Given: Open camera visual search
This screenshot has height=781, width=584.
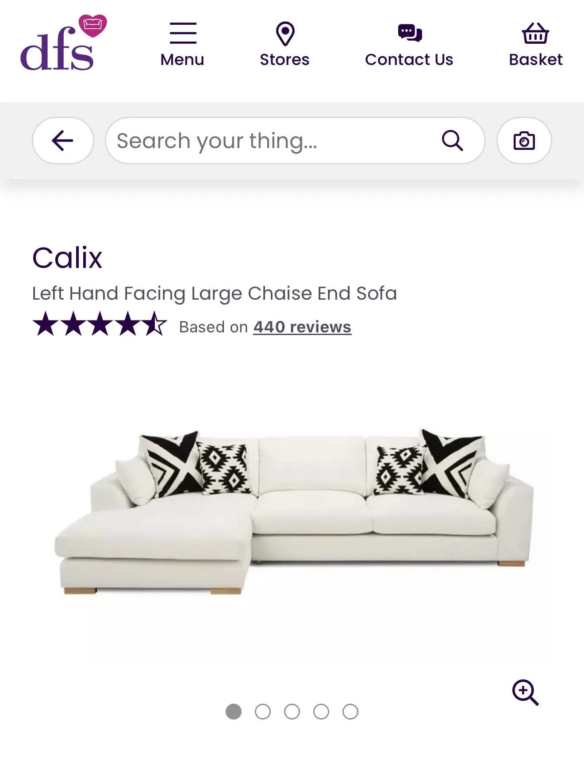Looking at the screenshot, I should pyautogui.click(x=524, y=141).
